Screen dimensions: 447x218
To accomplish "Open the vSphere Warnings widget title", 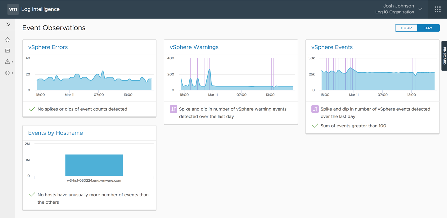I will [x=194, y=47].
